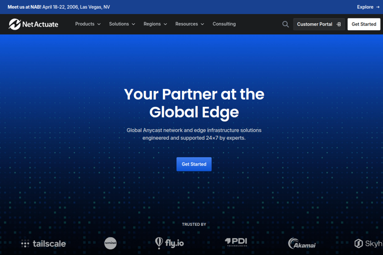Click the Tailscale logo
Image resolution: width=383 pixels, height=255 pixels.
[x=44, y=244]
